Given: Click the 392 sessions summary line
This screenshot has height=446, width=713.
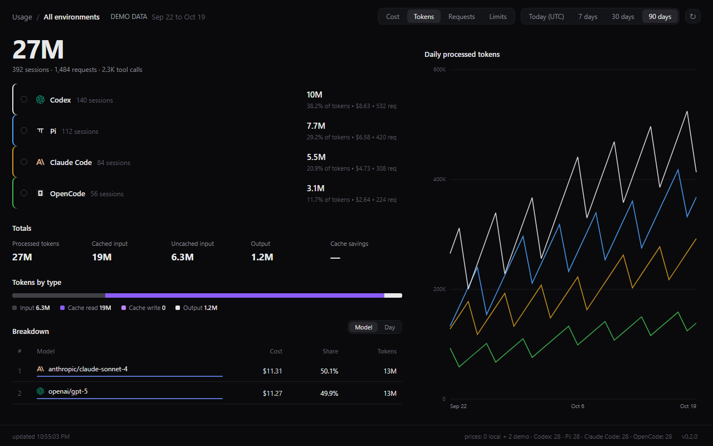Looking at the screenshot, I should point(77,70).
